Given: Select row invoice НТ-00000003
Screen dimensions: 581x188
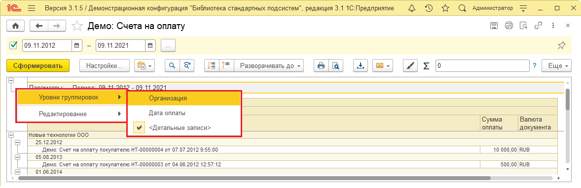Looking at the screenshot, I should (x=254, y=164).
